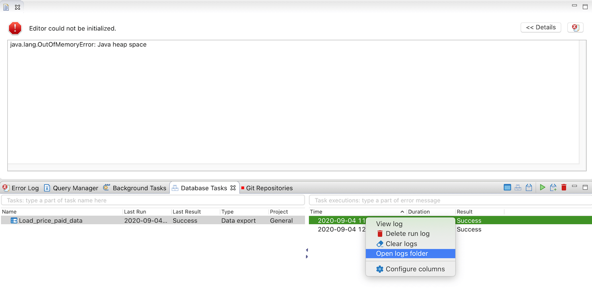This screenshot has height=298, width=592.
Task: Sort tasks by Name column header
Action: (62, 212)
